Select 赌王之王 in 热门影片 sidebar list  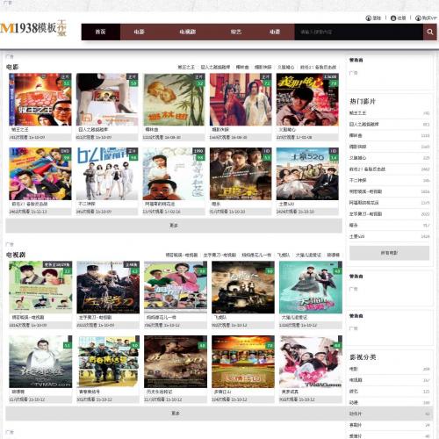tap(357, 113)
